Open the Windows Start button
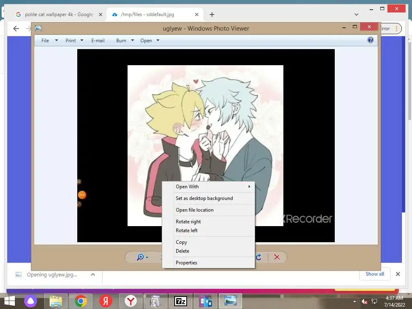412x309 pixels. pyautogui.click(x=10, y=301)
